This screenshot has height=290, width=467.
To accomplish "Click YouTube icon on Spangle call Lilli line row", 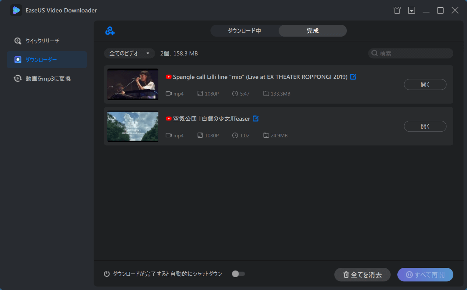I will (169, 77).
